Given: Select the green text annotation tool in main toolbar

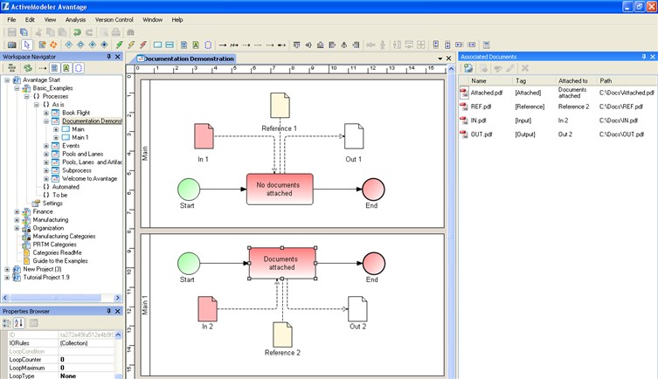Looking at the screenshot, I should point(196,45).
